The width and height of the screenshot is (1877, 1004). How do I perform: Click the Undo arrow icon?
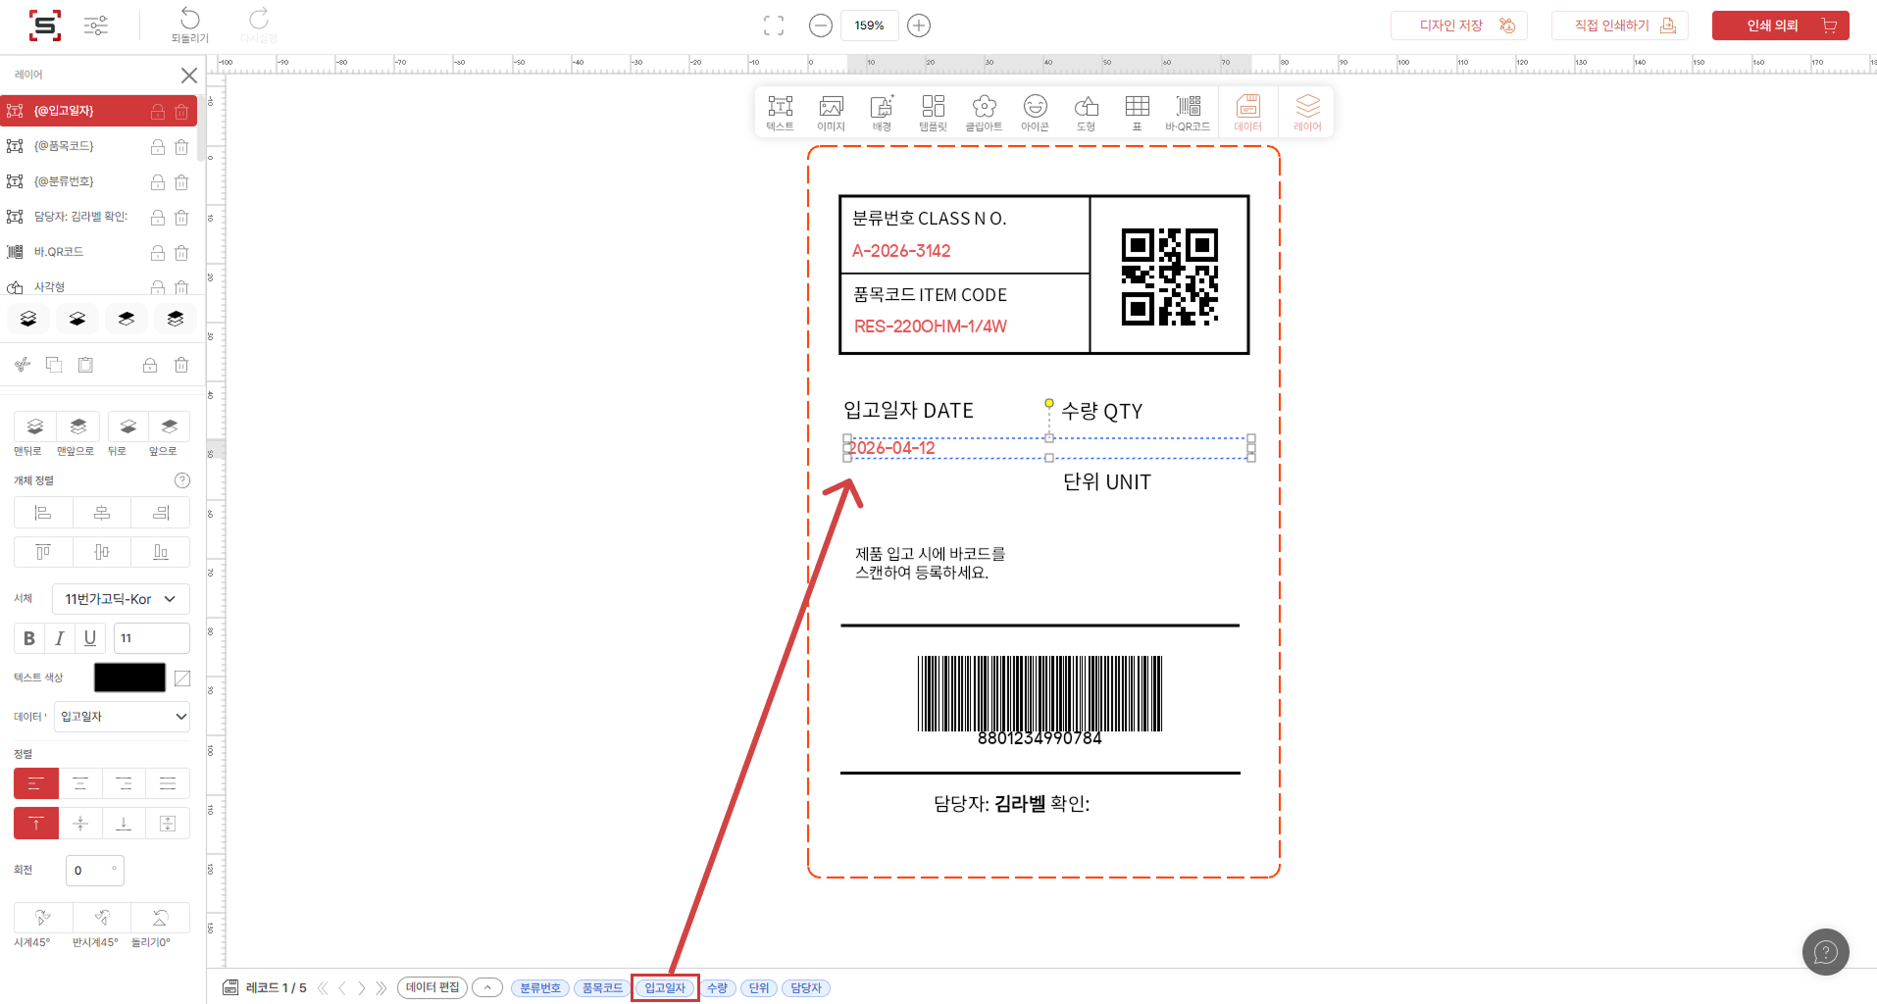coord(190,19)
